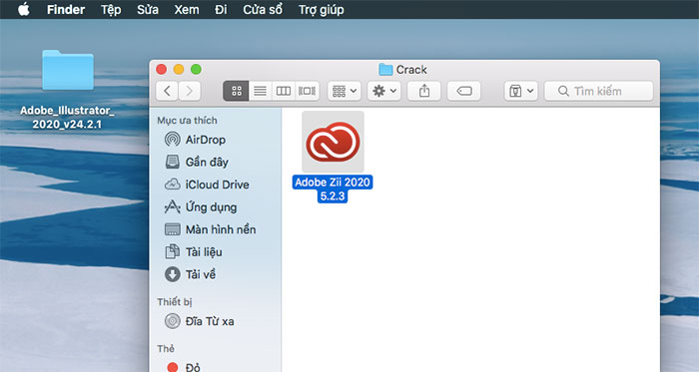Close the Crack Finder window

[x=162, y=70]
